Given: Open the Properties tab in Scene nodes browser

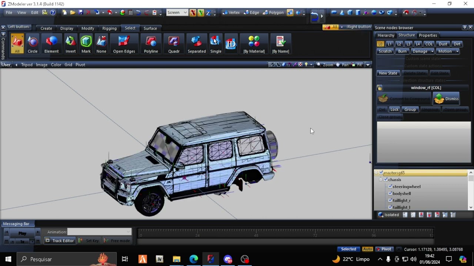Looking at the screenshot, I should (x=428, y=35).
